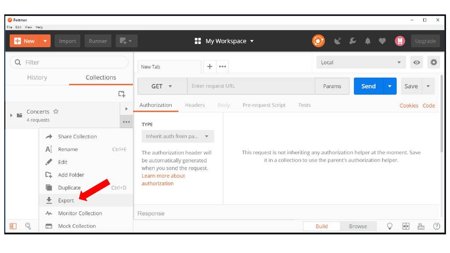450x253 pixels.
Task: Select Duplicate in the context menu
Action: click(86, 188)
